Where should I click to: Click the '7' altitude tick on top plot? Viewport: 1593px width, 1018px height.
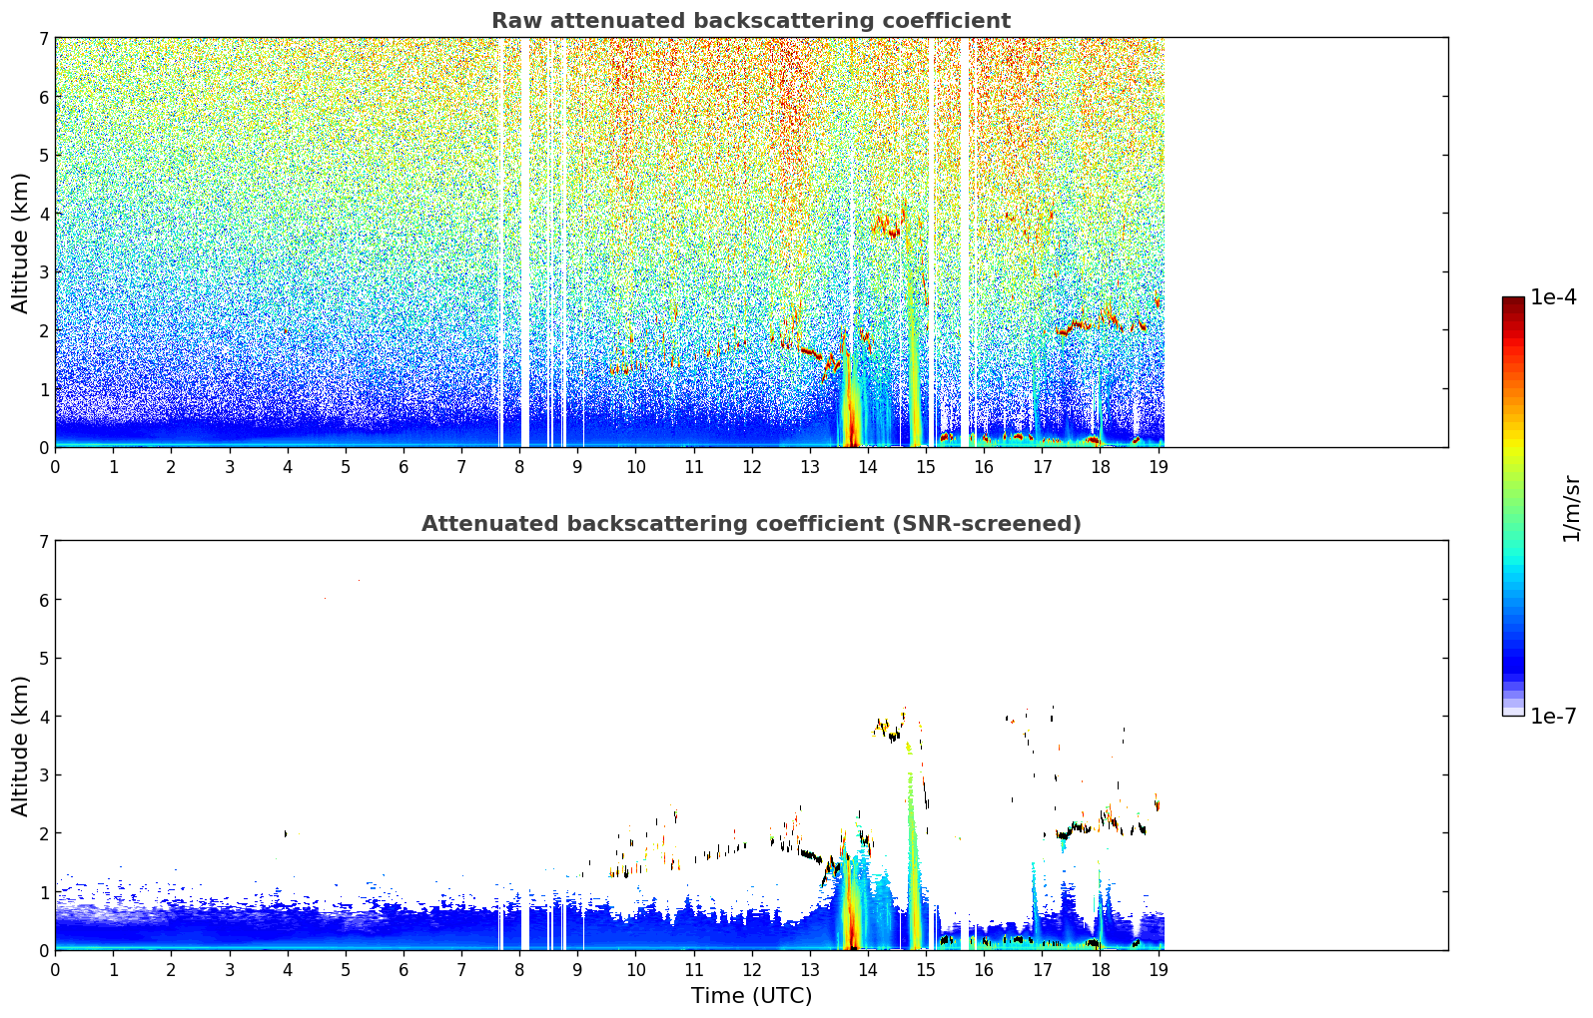44,38
